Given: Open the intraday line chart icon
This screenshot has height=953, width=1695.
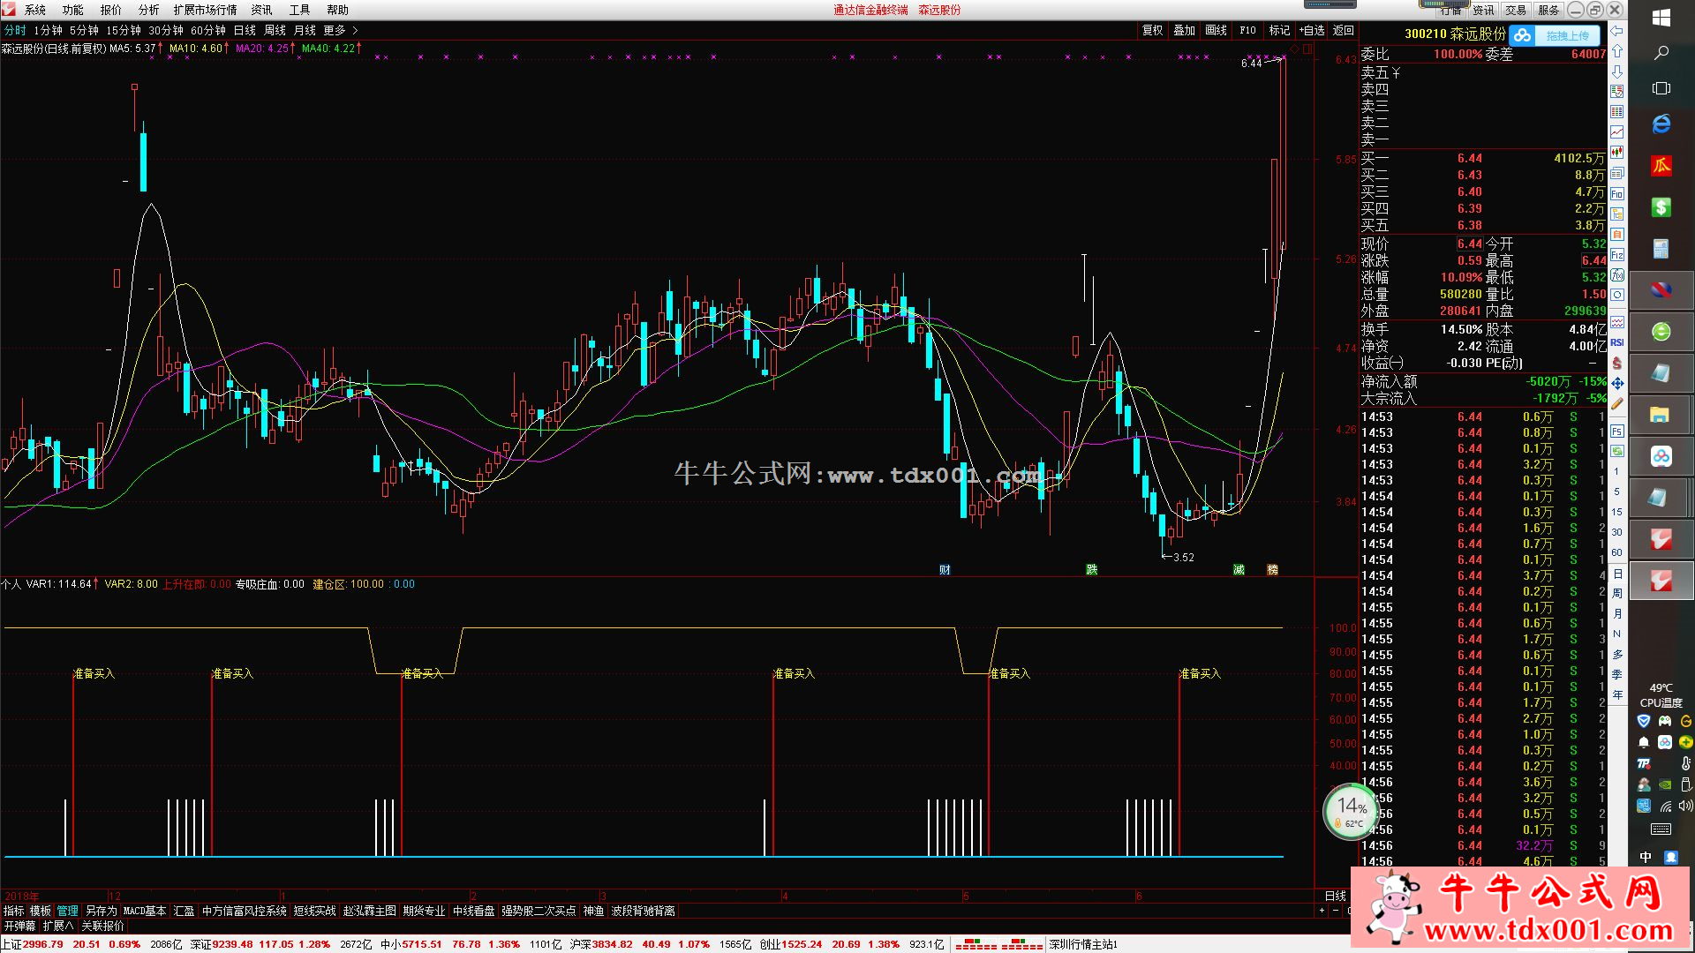Looking at the screenshot, I should (1616, 132).
